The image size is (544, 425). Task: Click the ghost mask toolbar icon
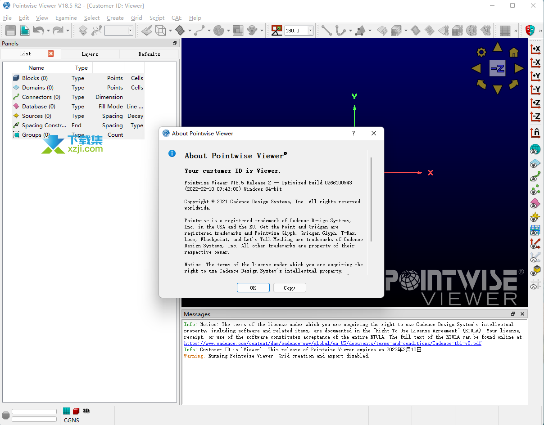[x=252, y=31]
